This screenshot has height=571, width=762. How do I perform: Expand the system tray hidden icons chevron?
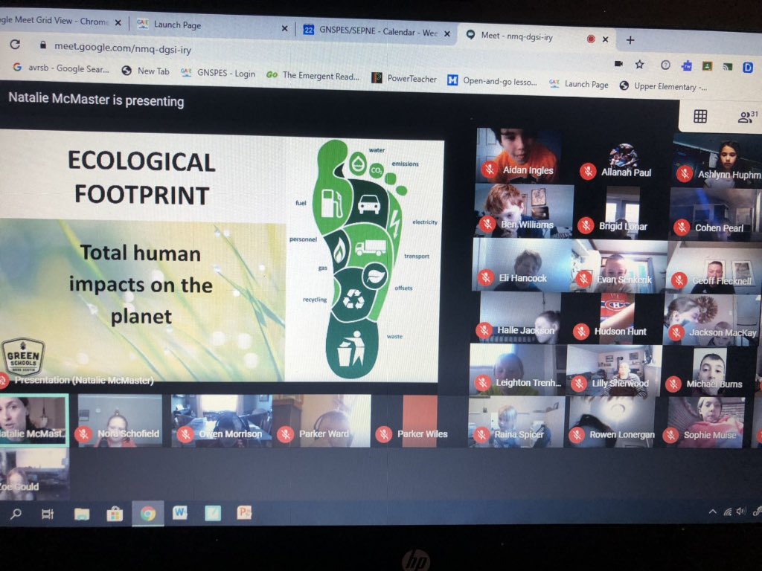(x=712, y=512)
